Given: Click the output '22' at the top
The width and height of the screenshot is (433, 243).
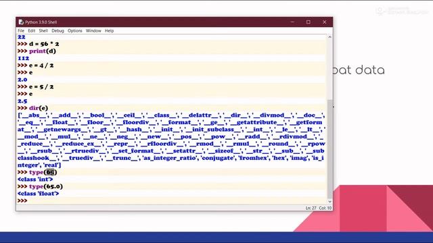Looking at the screenshot, I should 21,37.
